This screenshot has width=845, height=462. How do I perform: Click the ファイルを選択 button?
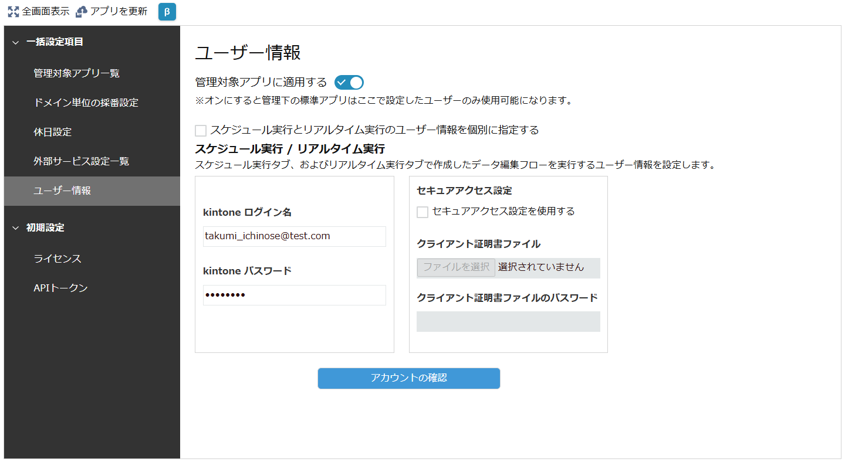pos(456,267)
